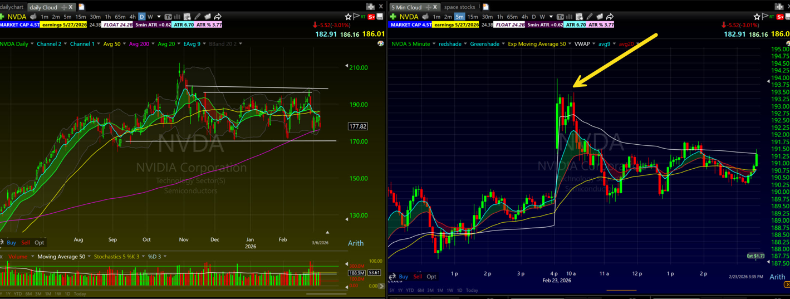This screenshot has height=299, width=790.
Task: Click the bar chart type icon in 5 Min chart
Action: 569,17
